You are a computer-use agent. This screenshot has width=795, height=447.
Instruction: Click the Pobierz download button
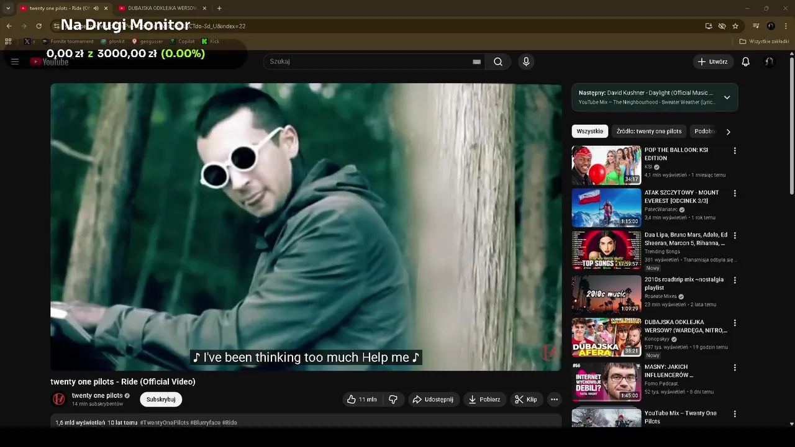click(484, 399)
